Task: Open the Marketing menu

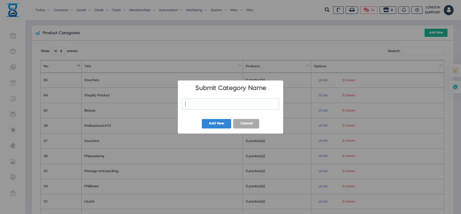Action: 194,10
